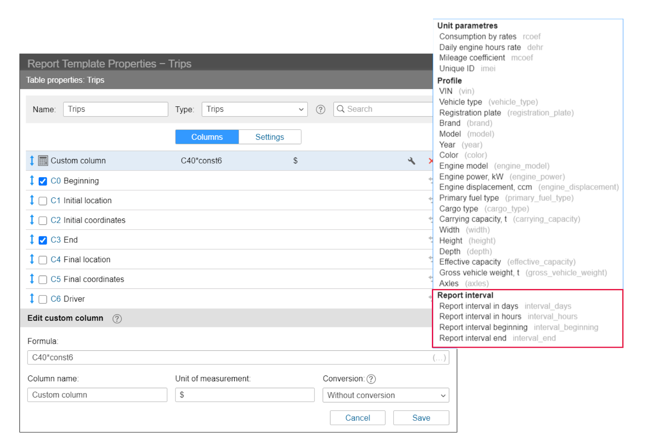This screenshot has height=448, width=647.
Task: Open the Type dropdown showing Trips
Action: 254,109
